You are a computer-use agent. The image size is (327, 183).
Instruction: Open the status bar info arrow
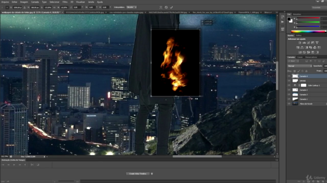[44, 157]
